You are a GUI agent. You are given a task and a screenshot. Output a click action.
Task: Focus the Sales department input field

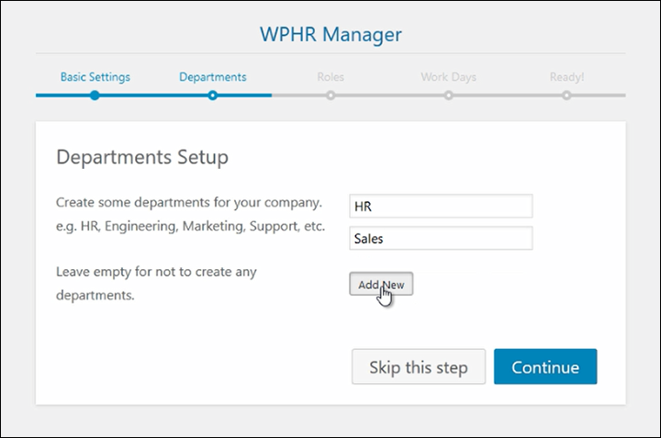click(x=441, y=238)
